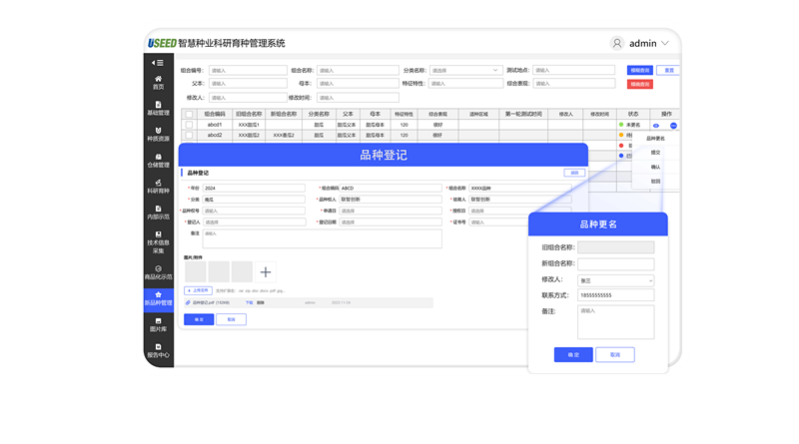Open 首页 from the sidebar
The height and width of the screenshot is (444, 799).
(x=158, y=82)
